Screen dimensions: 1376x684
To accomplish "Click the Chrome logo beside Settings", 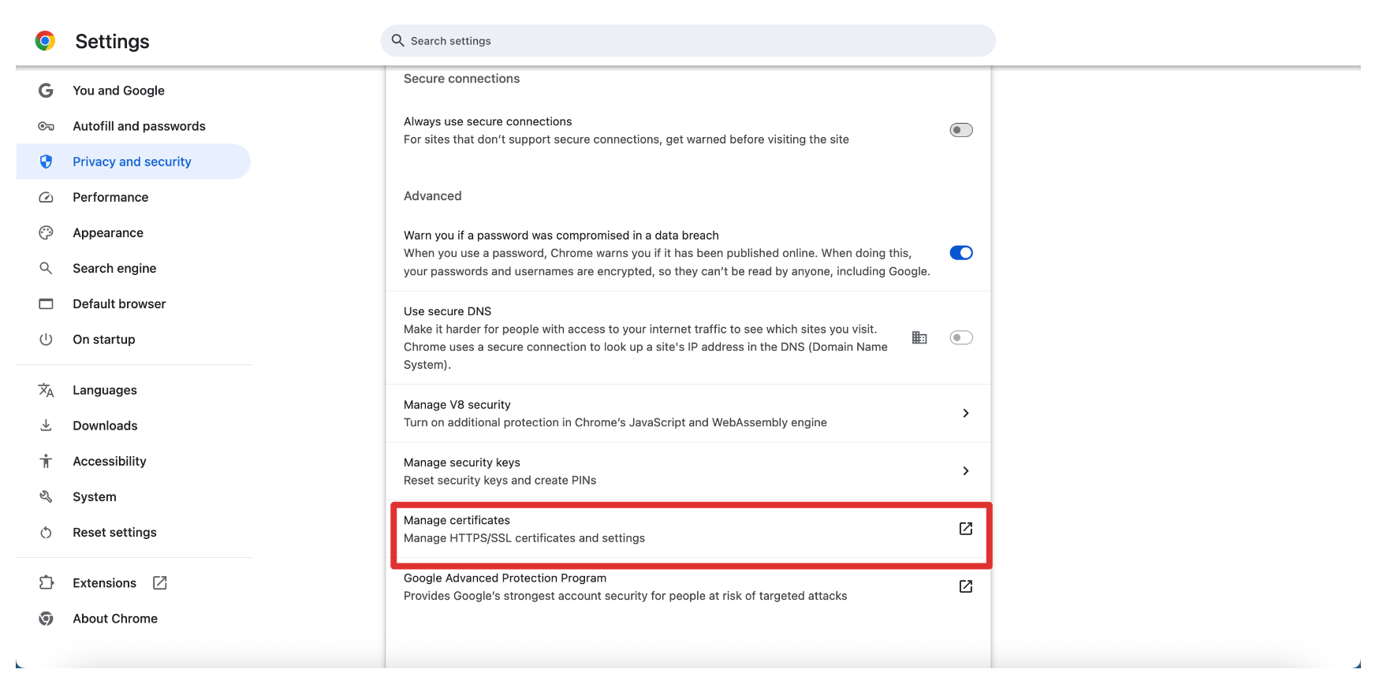I will [x=45, y=41].
